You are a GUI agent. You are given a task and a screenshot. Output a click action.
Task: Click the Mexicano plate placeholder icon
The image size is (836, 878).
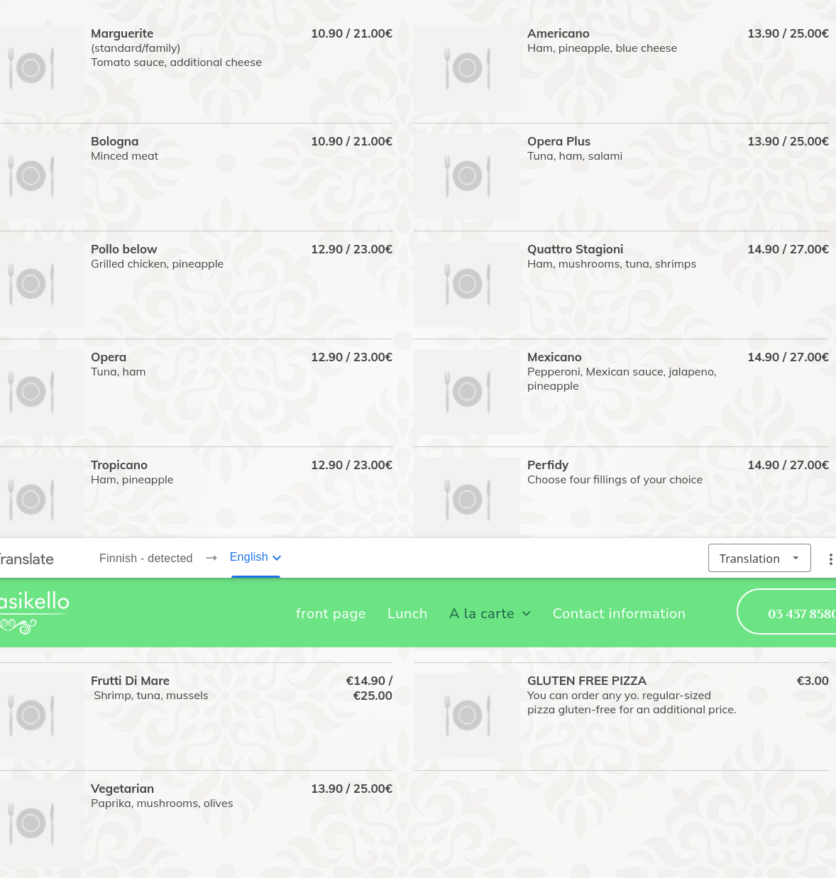(x=467, y=392)
